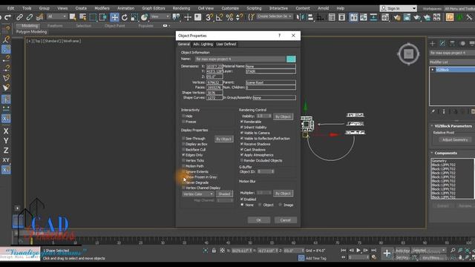Viewport: 475px width, 267px height.
Task: Click the Play Animation button
Action: [358, 251]
